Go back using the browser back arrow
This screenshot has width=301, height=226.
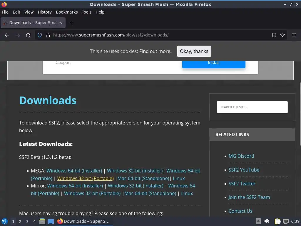(7, 35)
